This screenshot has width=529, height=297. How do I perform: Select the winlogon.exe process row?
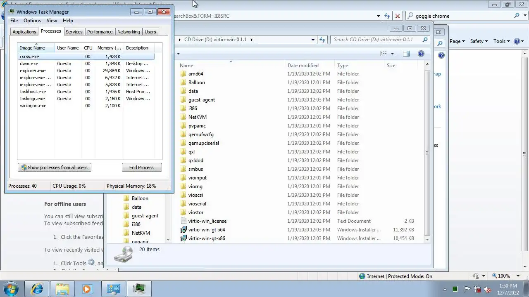click(86, 106)
